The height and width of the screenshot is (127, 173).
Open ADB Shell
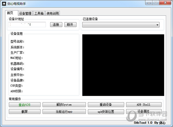coord(144,105)
